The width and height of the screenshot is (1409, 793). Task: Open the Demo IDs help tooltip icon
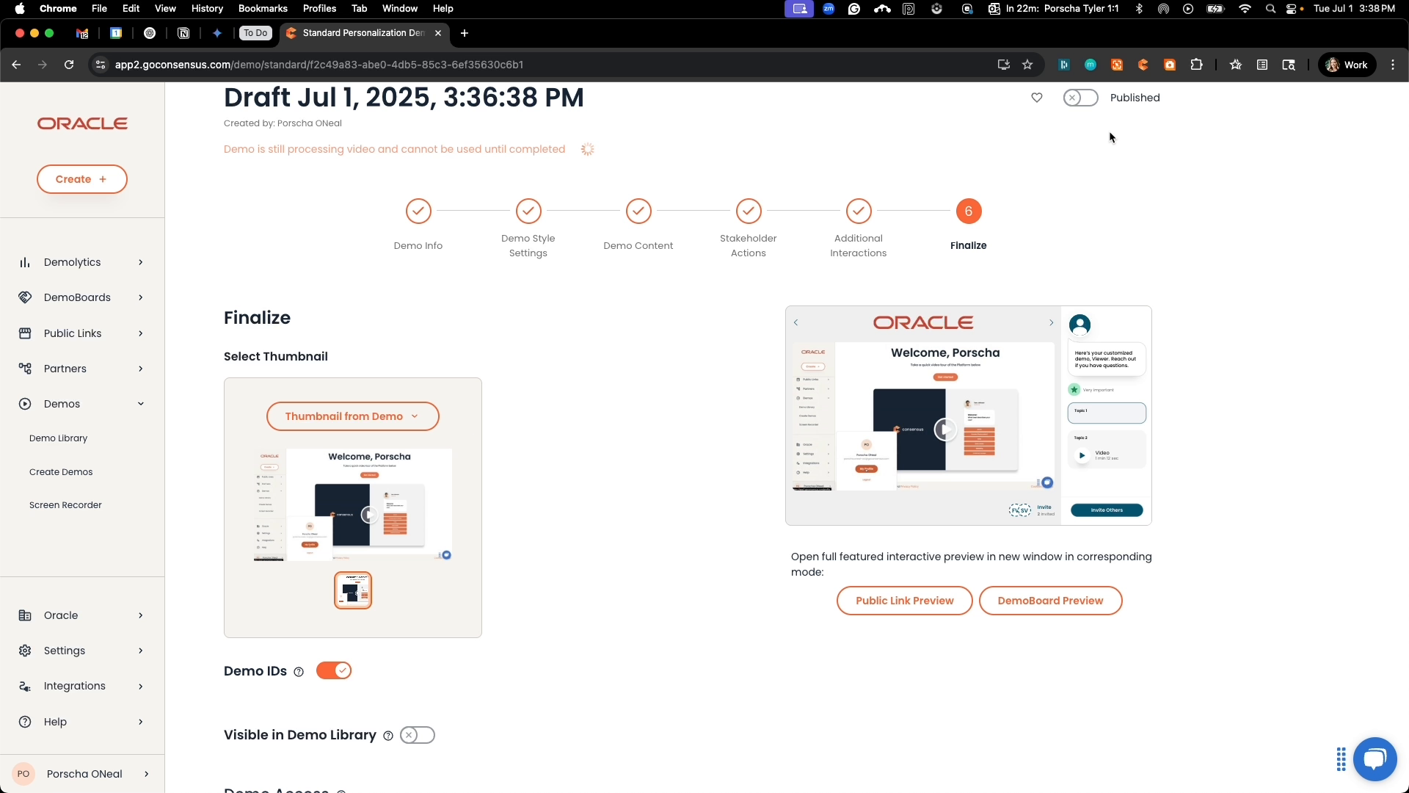[297, 671]
